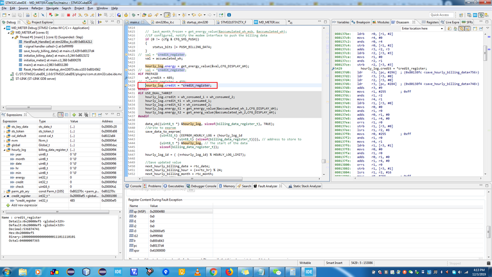
Task: Click the Back navigation arrow icon
Action: [x=199, y=15]
